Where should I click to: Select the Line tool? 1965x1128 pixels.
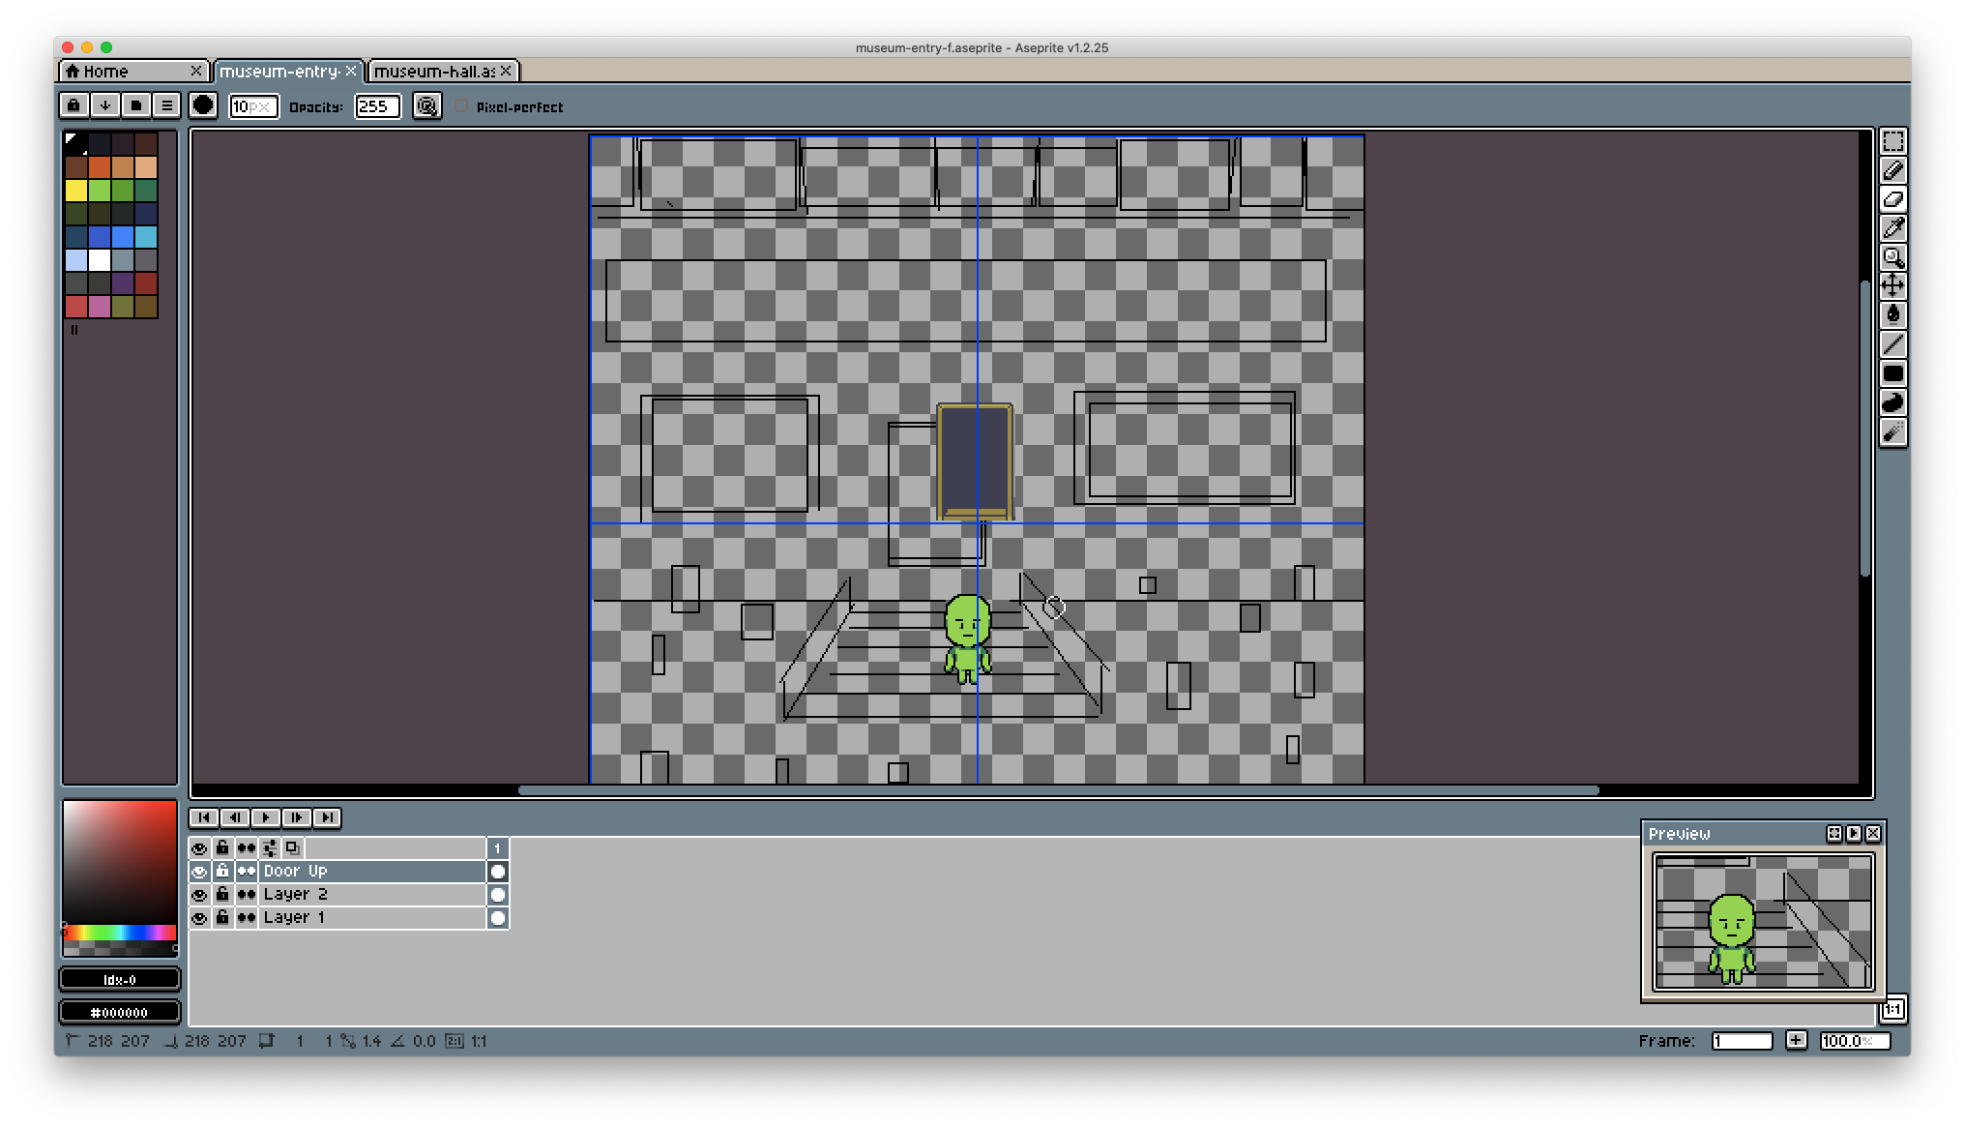click(1892, 343)
